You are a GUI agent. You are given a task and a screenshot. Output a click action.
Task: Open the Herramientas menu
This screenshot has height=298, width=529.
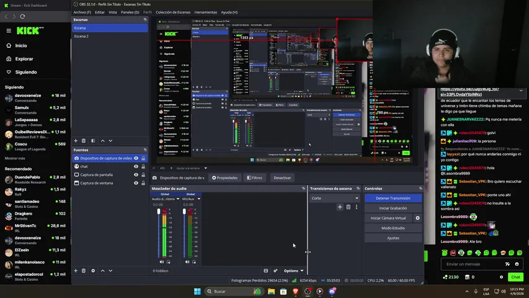[x=206, y=12]
